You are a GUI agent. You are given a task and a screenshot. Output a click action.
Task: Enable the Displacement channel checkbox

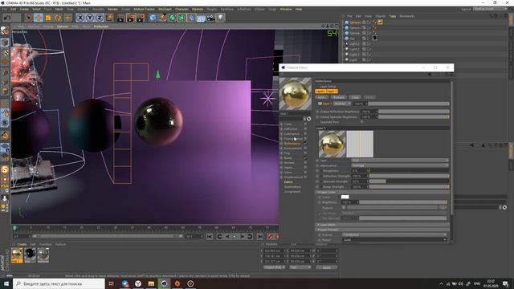point(305,177)
